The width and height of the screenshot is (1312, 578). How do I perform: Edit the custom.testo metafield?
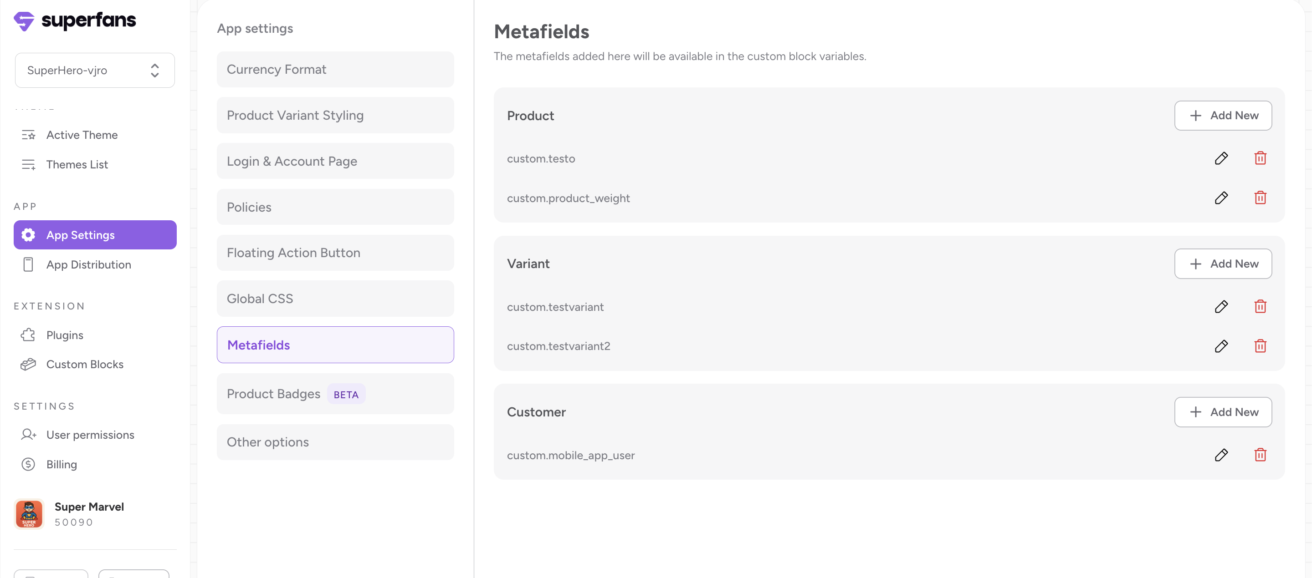click(x=1221, y=158)
